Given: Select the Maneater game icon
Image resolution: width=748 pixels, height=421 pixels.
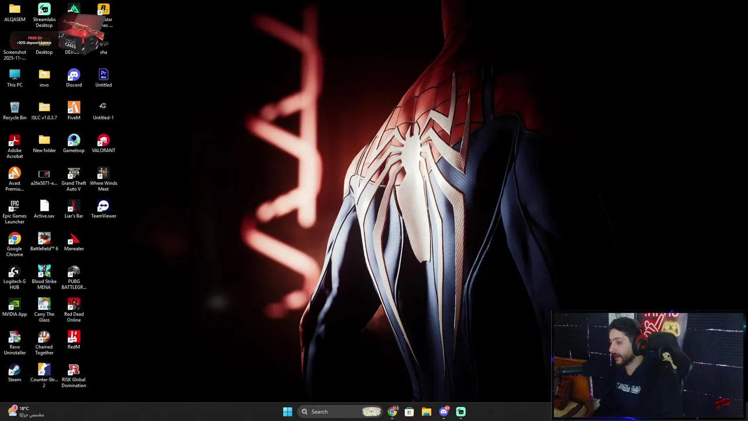Looking at the screenshot, I should click(x=74, y=242).
